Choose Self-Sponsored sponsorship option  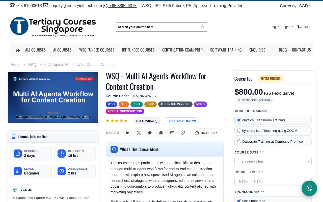[239, 200]
